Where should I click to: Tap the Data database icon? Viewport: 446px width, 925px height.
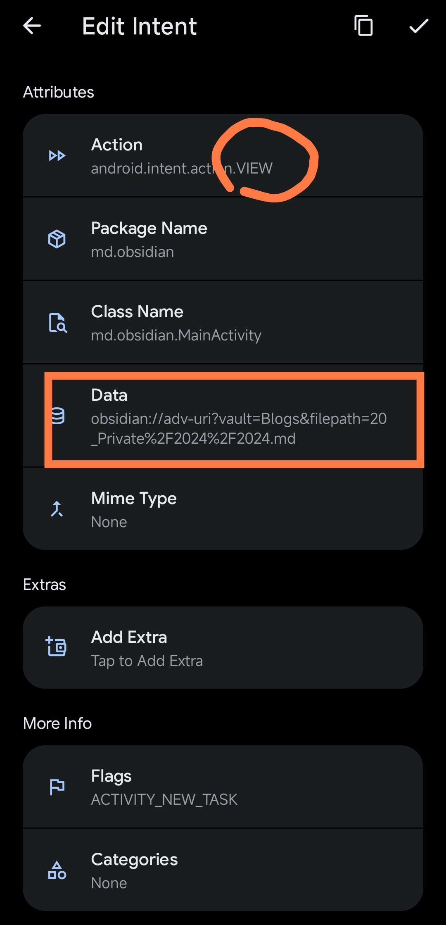click(58, 416)
